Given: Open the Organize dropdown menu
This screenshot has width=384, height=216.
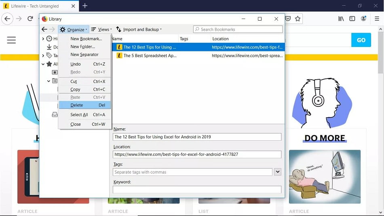Looking at the screenshot, I should (x=74, y=30).
